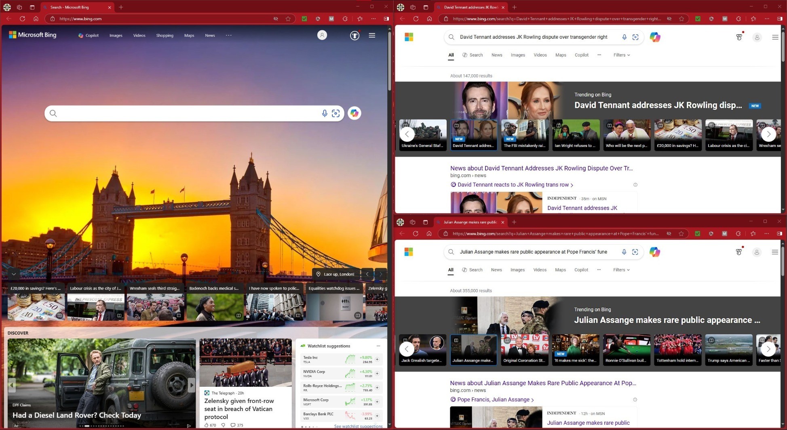Open hamburger menu in Julian Assange results window
The image size is (787, 430).
coord(775,252)
